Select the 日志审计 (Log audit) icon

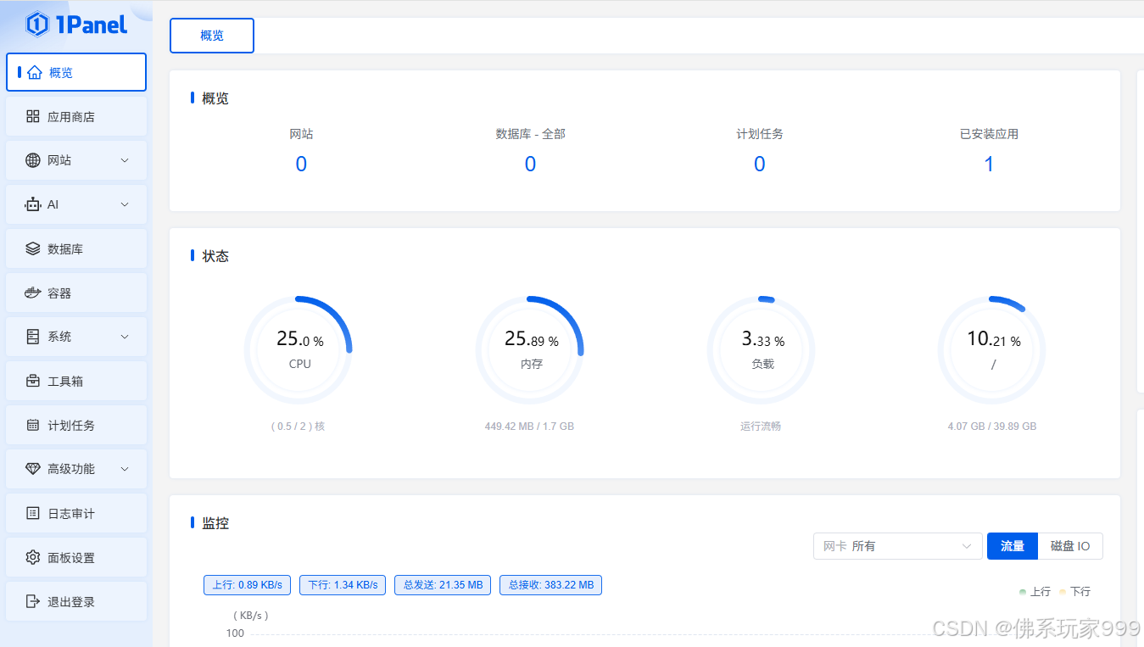click(x=34, y=513)
